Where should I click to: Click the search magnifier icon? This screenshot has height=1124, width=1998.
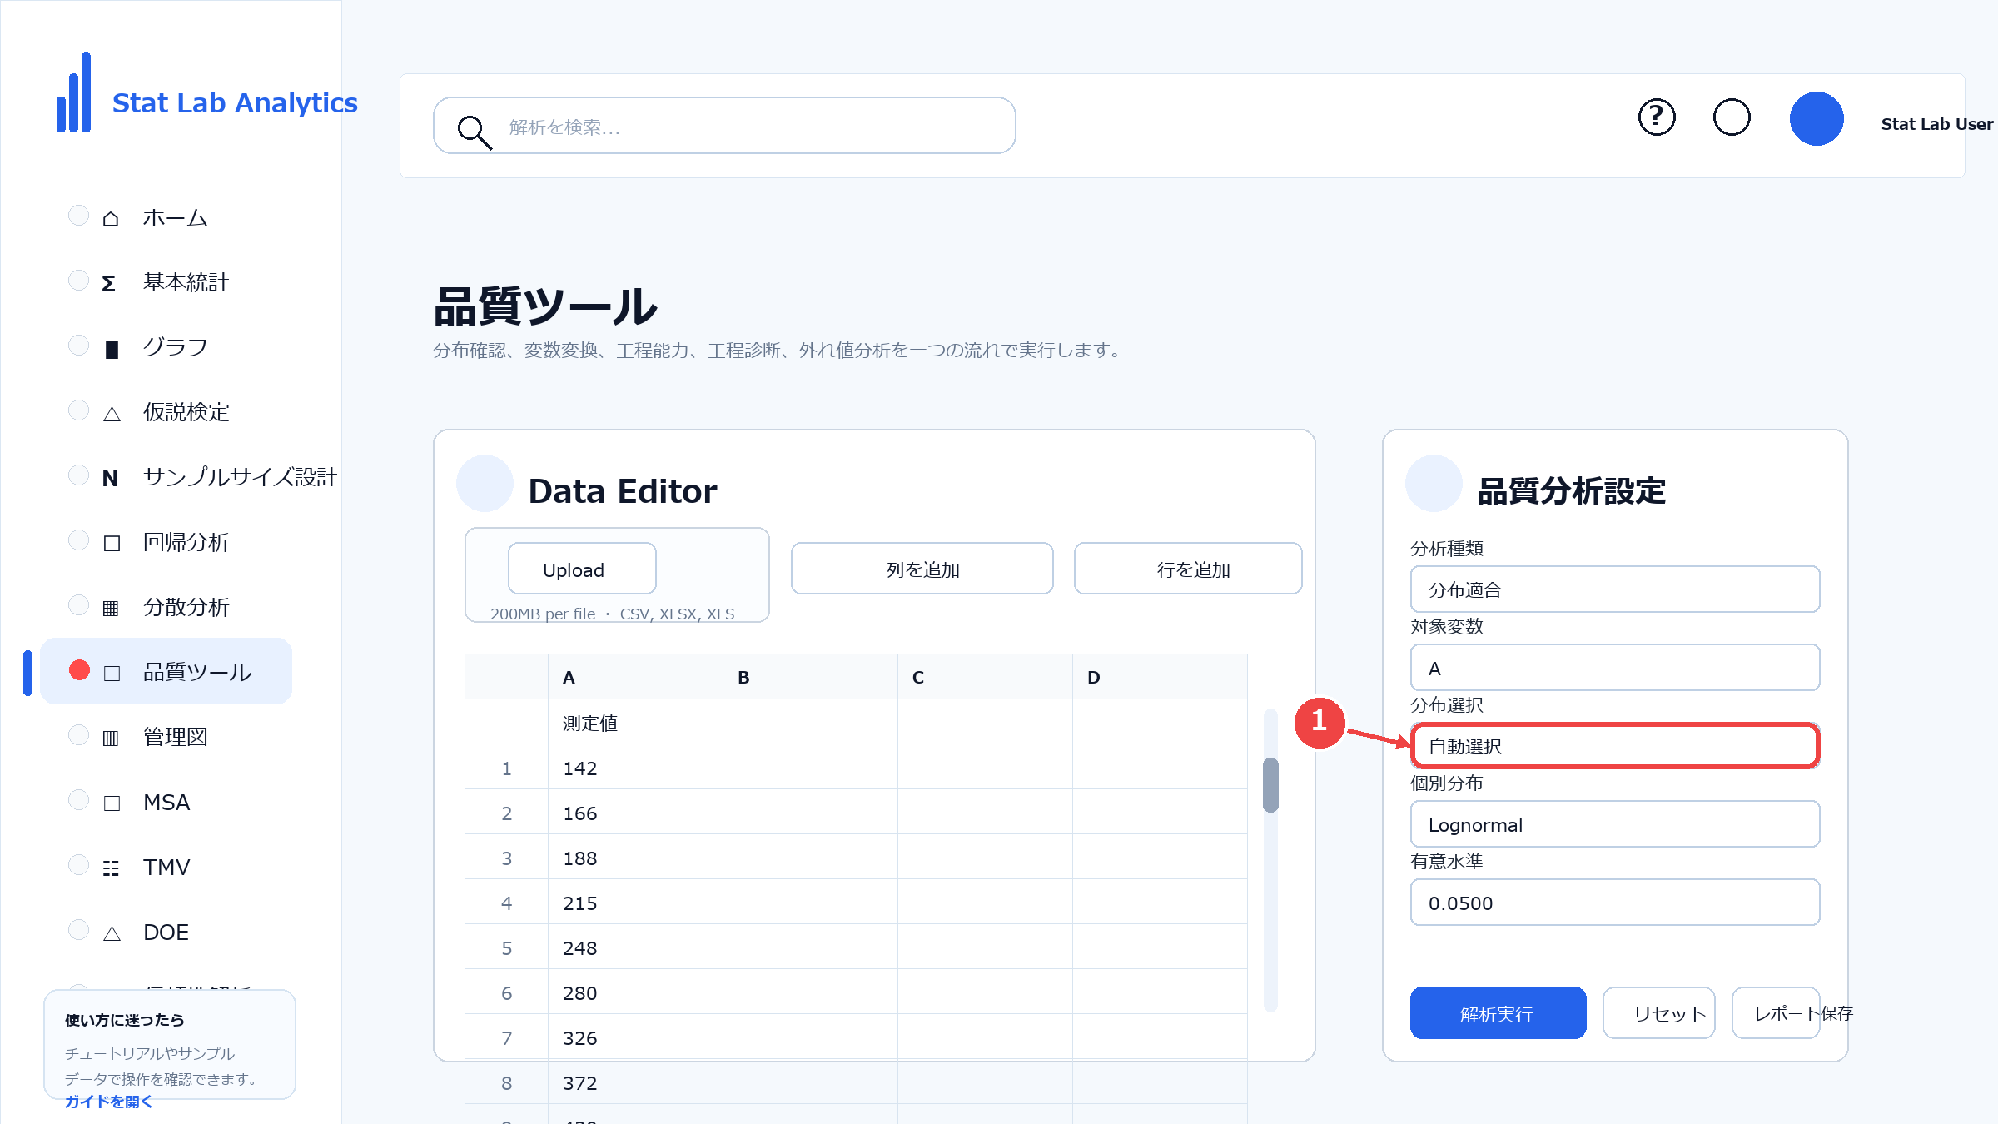point(475,132)
